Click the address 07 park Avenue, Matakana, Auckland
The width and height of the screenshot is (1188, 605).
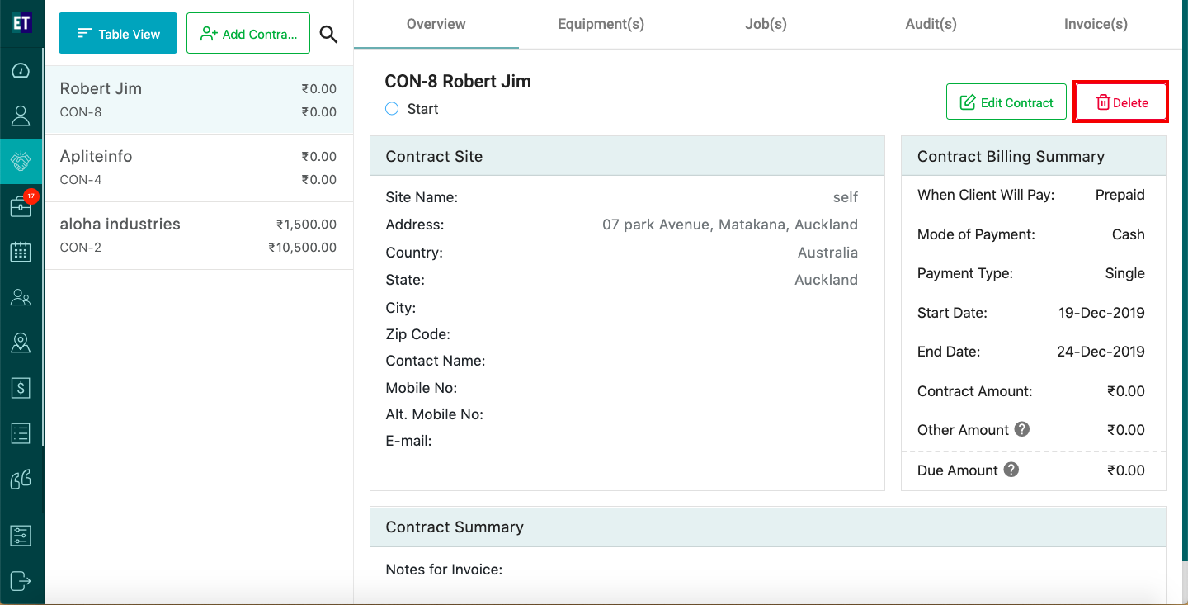pyautogui.click(x=730, y=225)
